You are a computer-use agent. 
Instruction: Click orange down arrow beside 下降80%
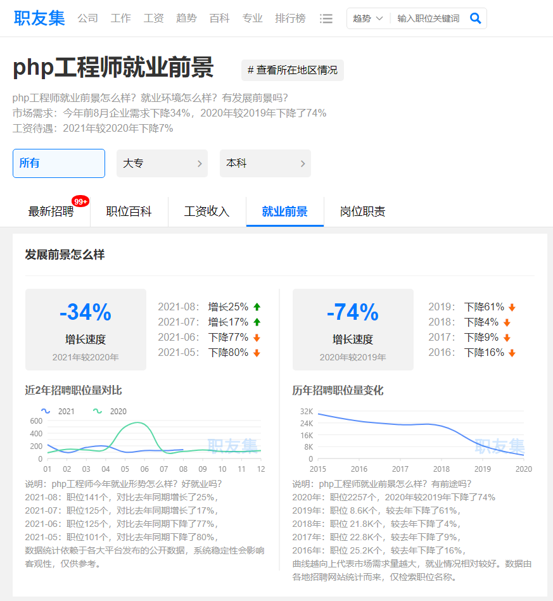click(x=257, y=353)
